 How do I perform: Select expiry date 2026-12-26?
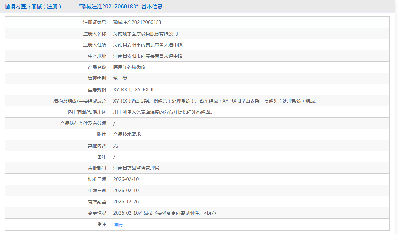click(x=126, y=202)
